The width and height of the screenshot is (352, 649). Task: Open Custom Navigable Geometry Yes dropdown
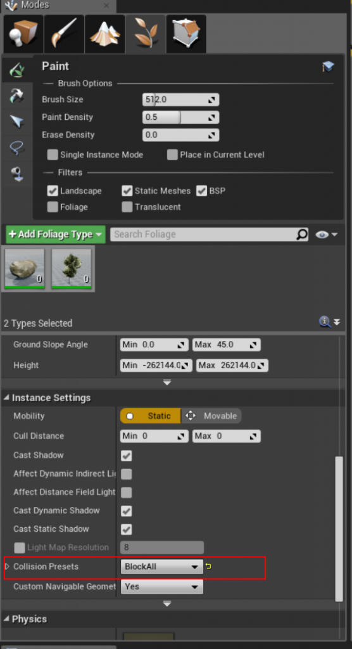point(161,586)
